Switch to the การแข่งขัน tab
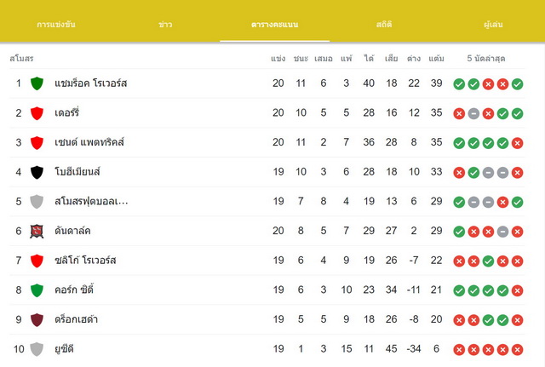Screen dimensions: 545x367 (x=56, y=25)
